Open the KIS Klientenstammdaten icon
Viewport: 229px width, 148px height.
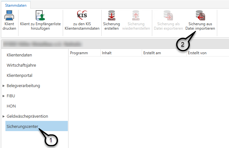(x=82, y=16)
